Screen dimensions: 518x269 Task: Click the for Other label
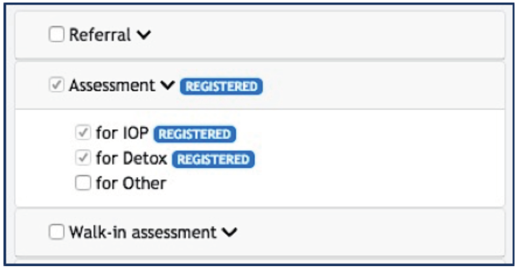point(131,183)
